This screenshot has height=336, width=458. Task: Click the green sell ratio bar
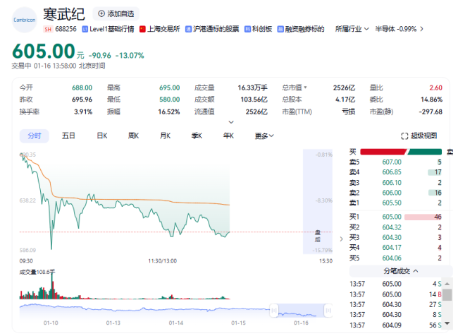(x=425, y=152)
